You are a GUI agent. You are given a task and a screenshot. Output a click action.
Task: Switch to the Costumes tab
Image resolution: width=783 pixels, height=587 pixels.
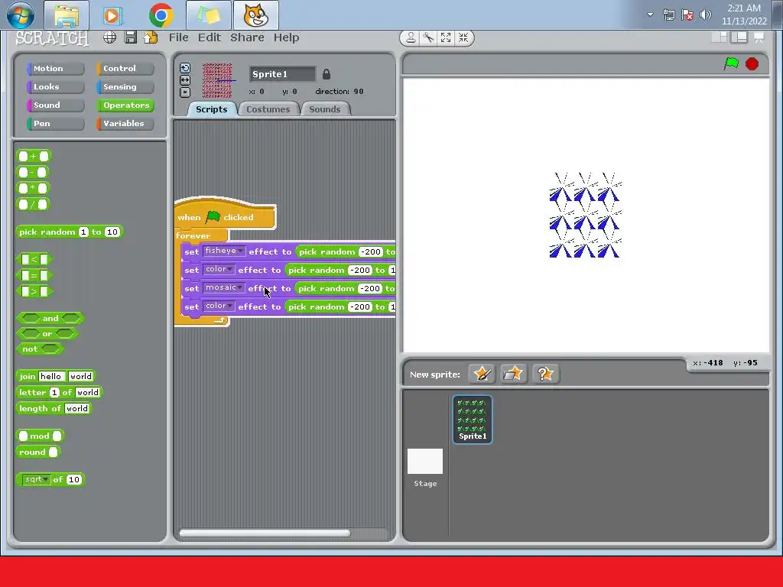coord(268,109)
